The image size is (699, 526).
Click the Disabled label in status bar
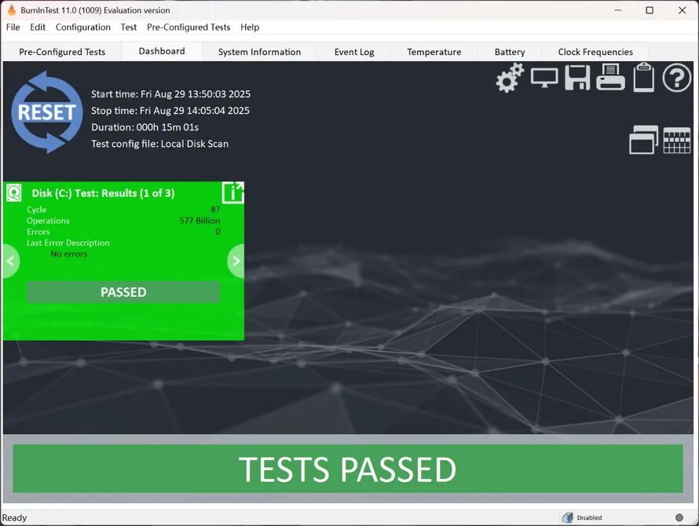point(589,517)
